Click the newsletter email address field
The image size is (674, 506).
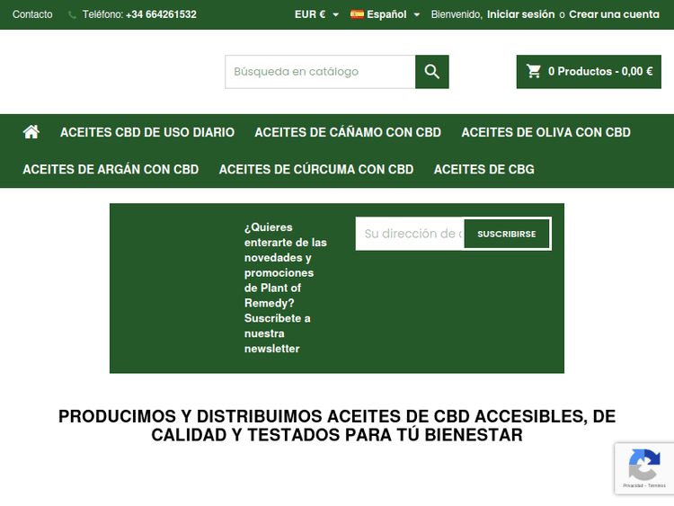click(x=411, y=234)
